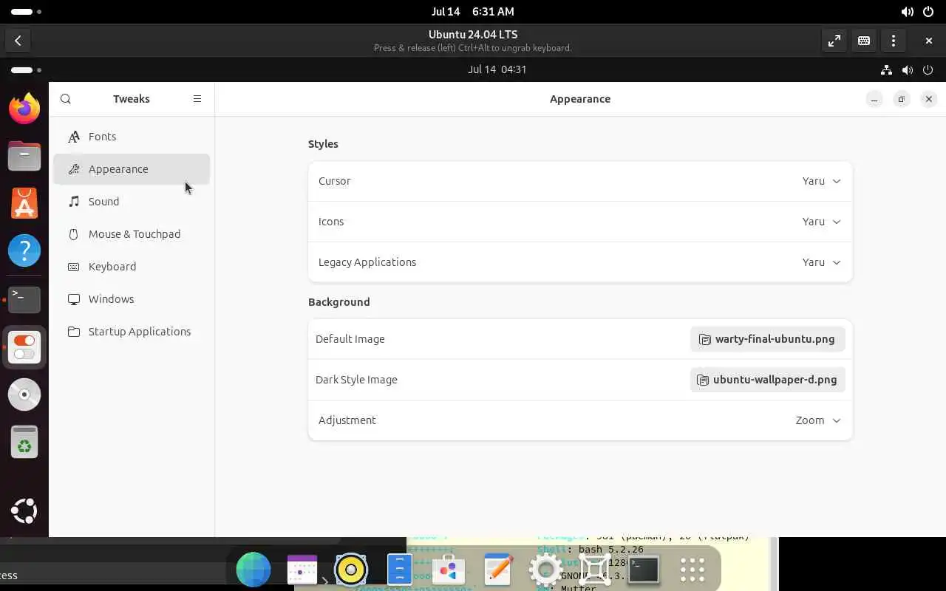The image size is (946, 591).
Task: Close the VM viewer with the X
Action: pos(929,41)
